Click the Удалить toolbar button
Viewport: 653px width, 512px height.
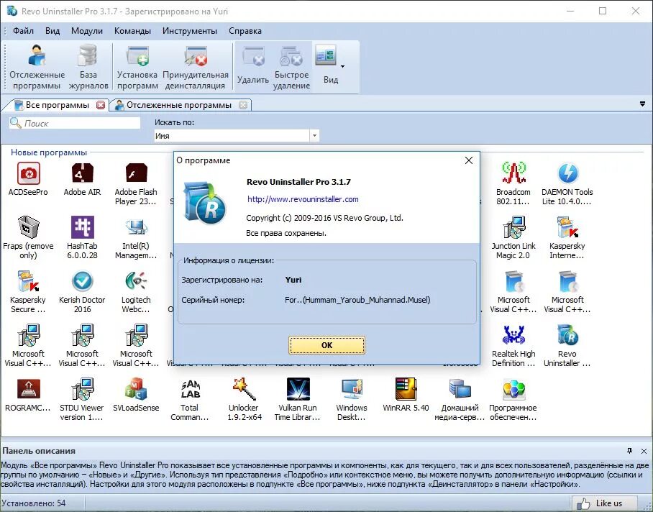click(253, 67)
